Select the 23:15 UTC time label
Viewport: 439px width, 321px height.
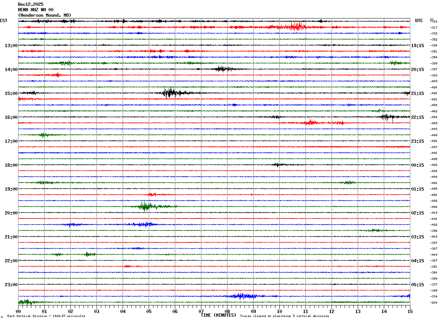point(418,141)
